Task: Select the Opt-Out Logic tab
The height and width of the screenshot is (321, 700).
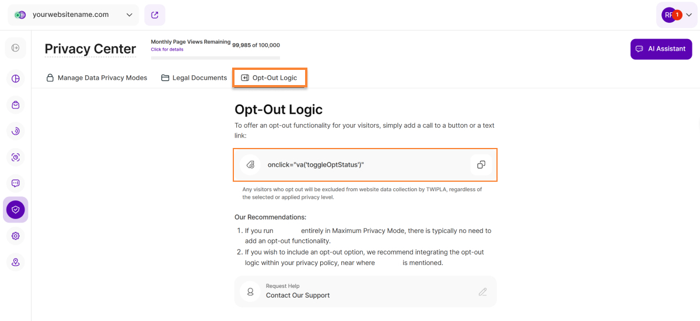Action: click(269, 77)
